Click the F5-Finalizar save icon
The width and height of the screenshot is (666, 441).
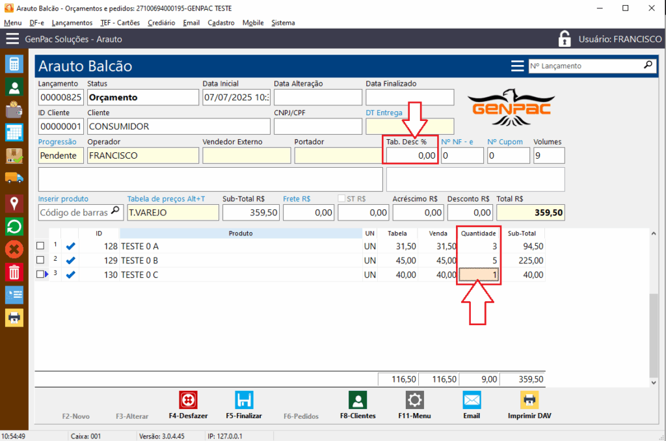244,399
